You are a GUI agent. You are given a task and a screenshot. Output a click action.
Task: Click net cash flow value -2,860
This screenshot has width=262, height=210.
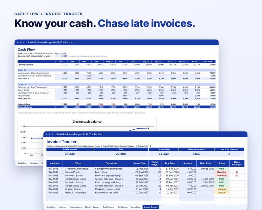click(100, 104)
